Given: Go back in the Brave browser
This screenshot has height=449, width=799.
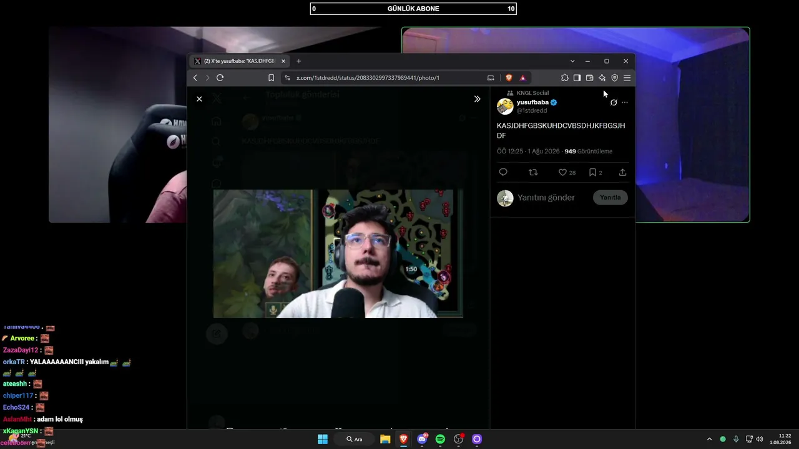Looking at the screenshot, I should point(195,78).
